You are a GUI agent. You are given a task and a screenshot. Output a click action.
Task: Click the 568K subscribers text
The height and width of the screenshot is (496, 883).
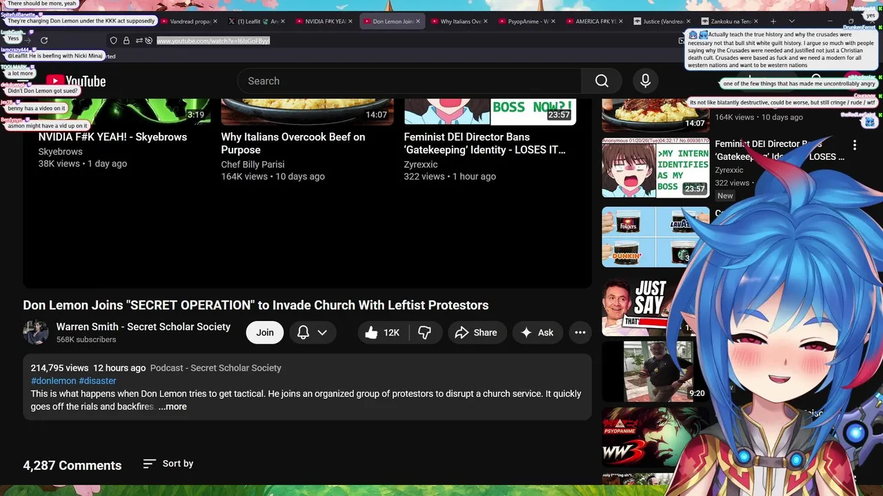(86, 340)
